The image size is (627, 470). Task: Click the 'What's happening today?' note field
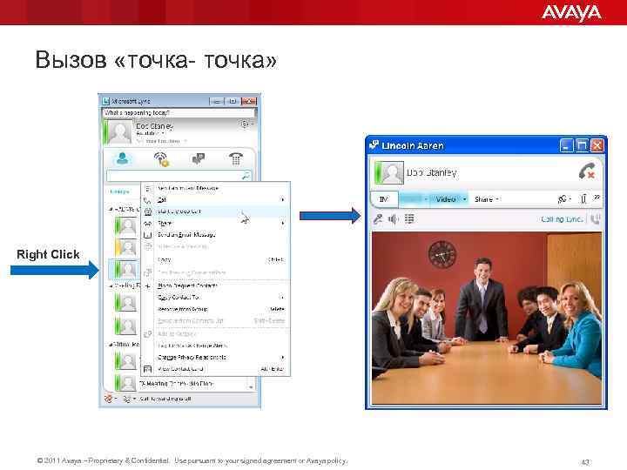tap(179, 113)
